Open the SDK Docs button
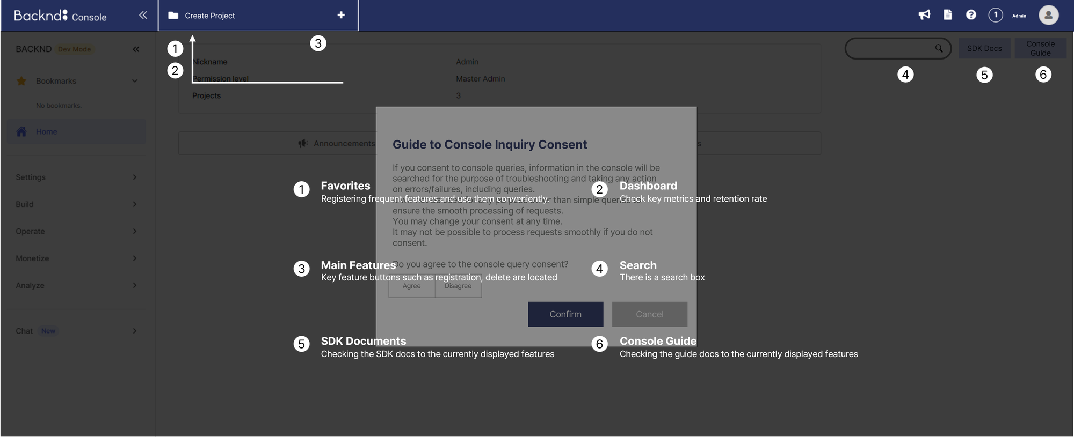1074x437 pixels. click(984, 48)
